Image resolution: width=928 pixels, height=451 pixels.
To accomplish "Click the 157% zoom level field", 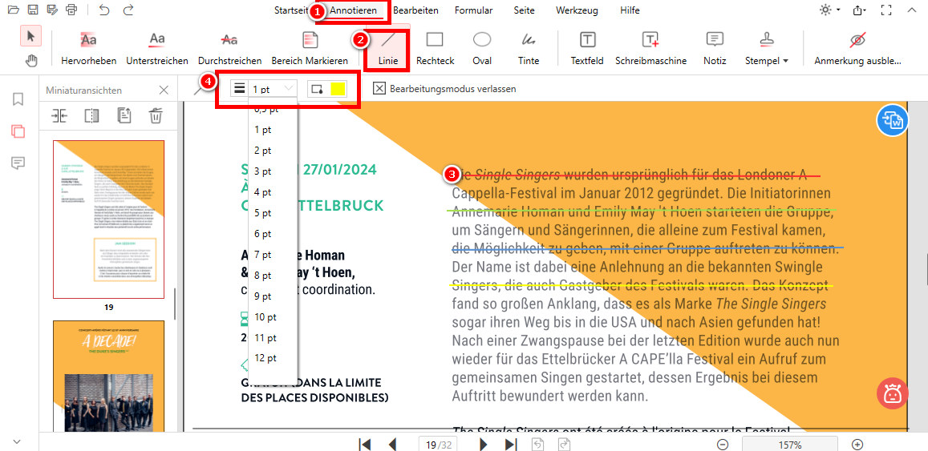I will pos(790,445).
